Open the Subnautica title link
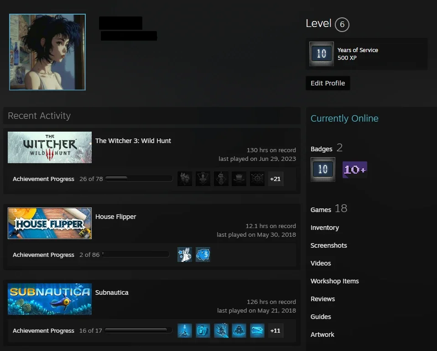The height and width of the screenshot is (351, 437). [112, 292]
